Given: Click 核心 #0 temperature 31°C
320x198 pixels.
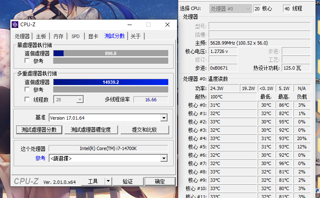Looking at the screenshot, I should coord(233,105).
